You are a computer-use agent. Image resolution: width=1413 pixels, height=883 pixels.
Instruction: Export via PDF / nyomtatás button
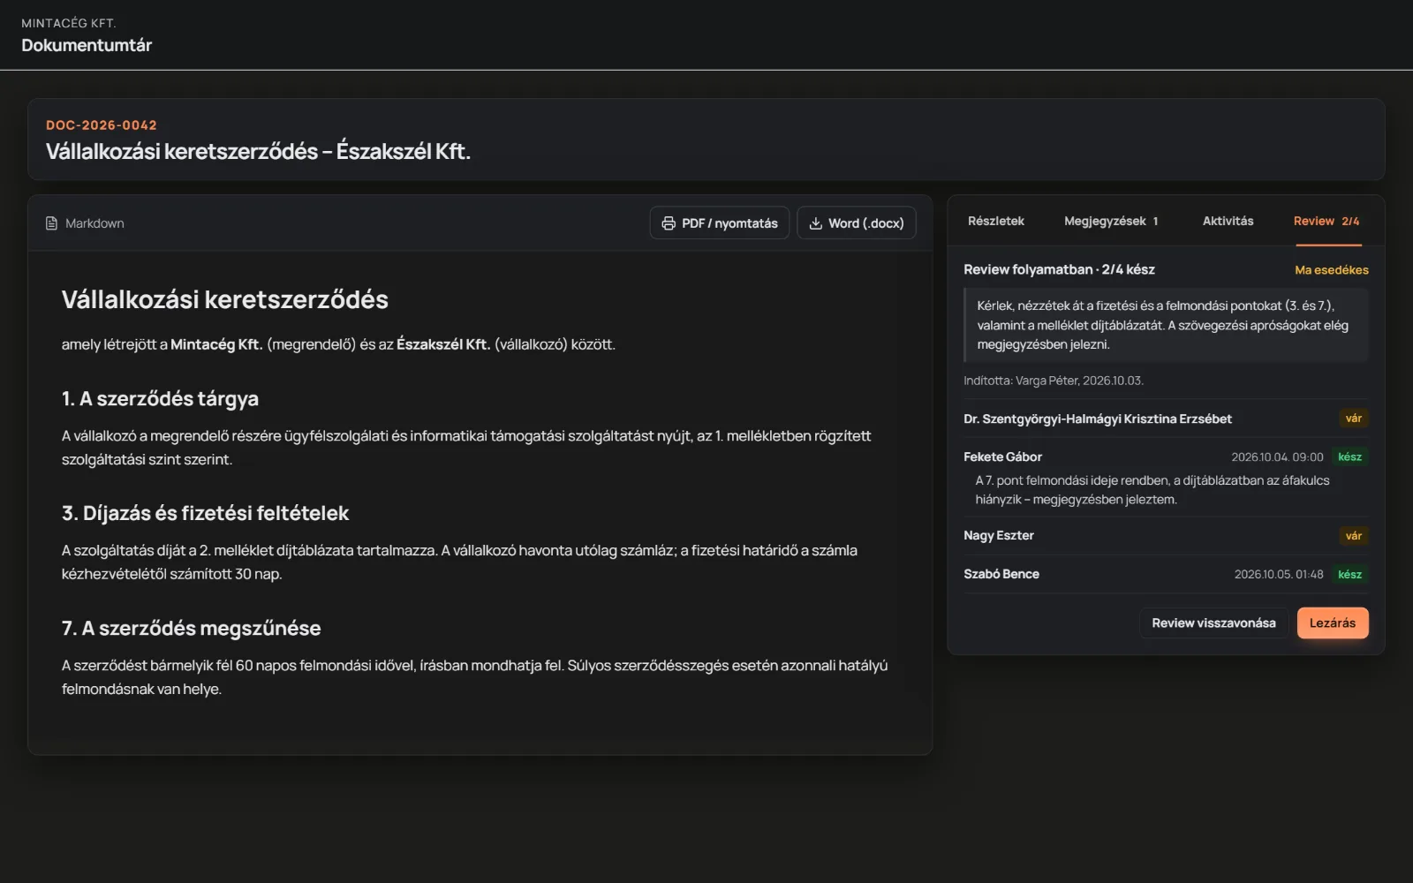[x=720, y=223]
